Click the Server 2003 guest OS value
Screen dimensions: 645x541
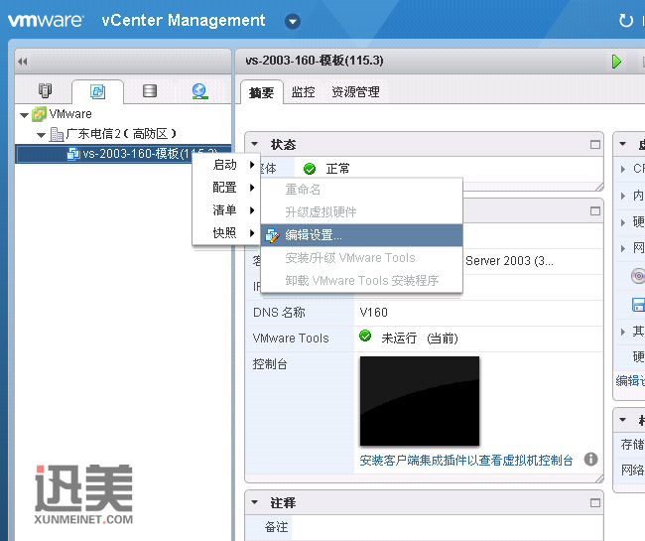point(509,261)
